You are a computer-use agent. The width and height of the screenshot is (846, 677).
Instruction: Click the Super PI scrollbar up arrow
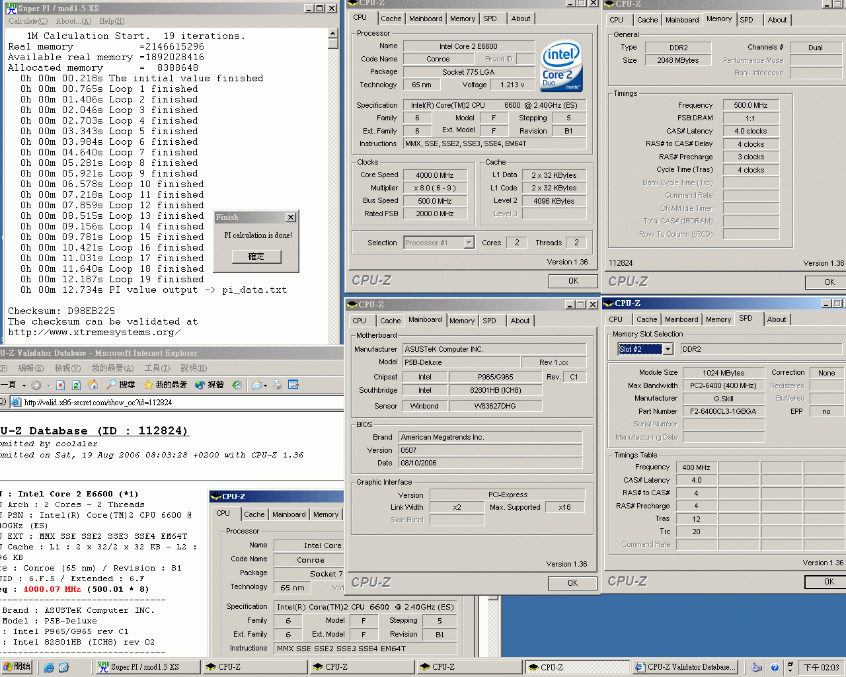(x=333, y=34)
